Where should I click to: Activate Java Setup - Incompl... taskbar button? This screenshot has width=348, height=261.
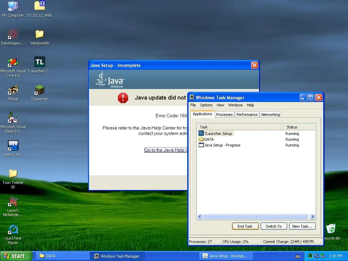tap(226, 256)
